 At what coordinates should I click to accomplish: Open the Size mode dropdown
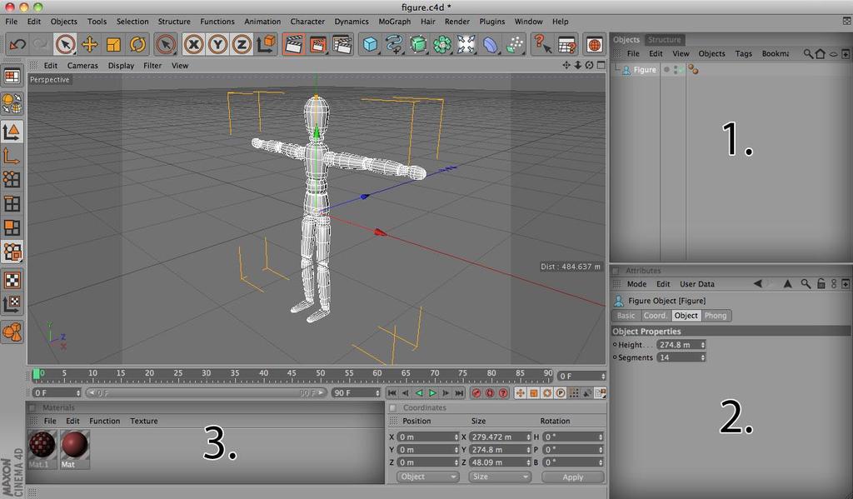[499, 477]
